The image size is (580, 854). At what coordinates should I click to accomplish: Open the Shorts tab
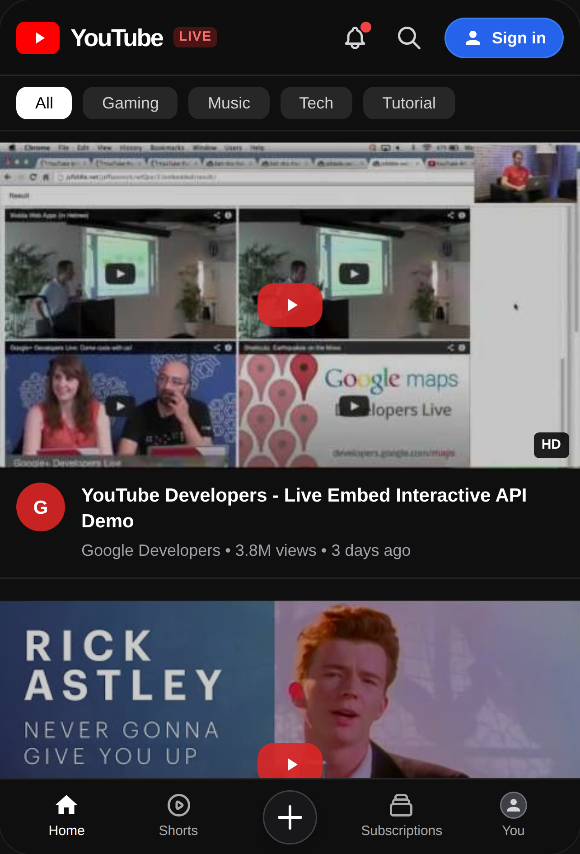point(178,816)
